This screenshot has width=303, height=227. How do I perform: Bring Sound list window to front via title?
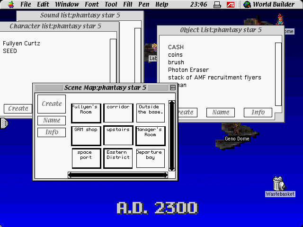(x=80, y=15)
